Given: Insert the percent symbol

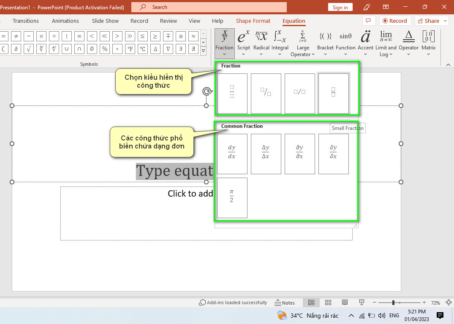Looking at the screenshot, I should 104,49.
